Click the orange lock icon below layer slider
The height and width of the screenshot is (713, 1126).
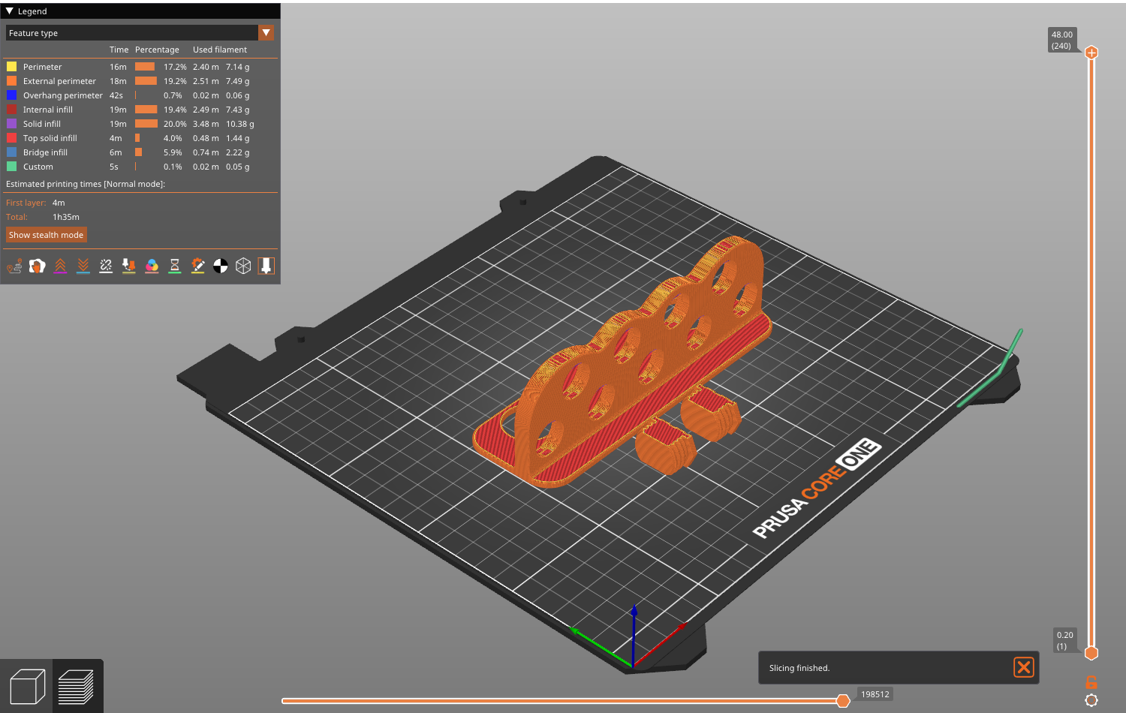tap(1091, 682)
